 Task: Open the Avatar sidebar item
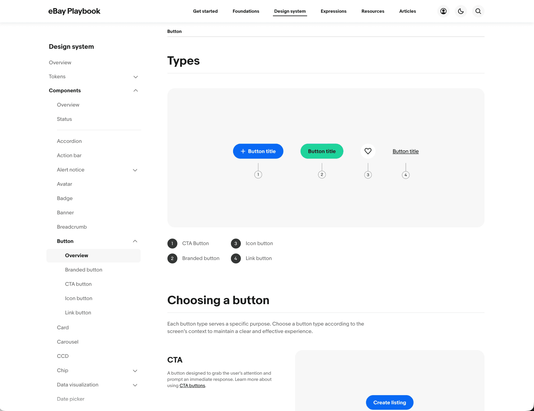pos(64,184)
